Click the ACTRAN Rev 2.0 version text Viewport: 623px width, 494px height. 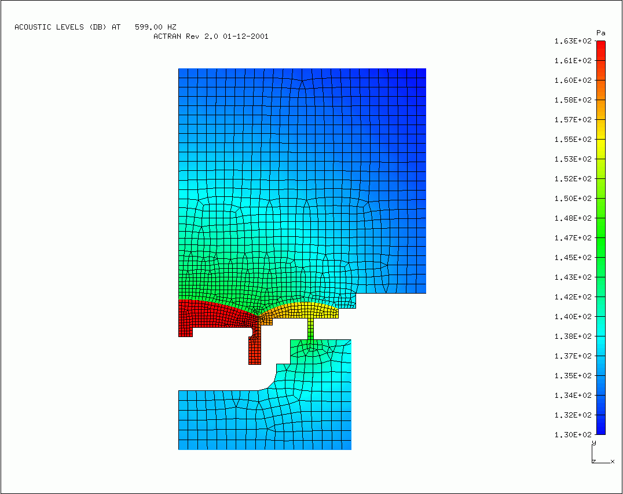click(211, 36)
